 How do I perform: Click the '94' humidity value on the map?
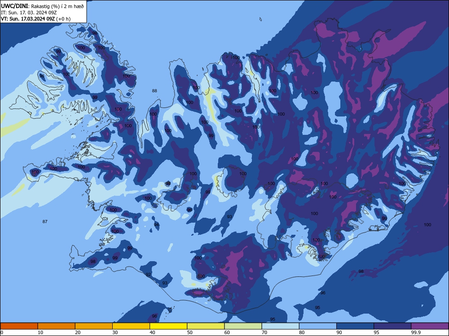156,224
